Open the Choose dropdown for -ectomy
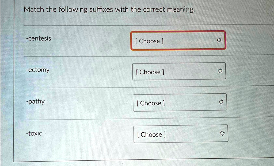 click(x=179, y=71)
